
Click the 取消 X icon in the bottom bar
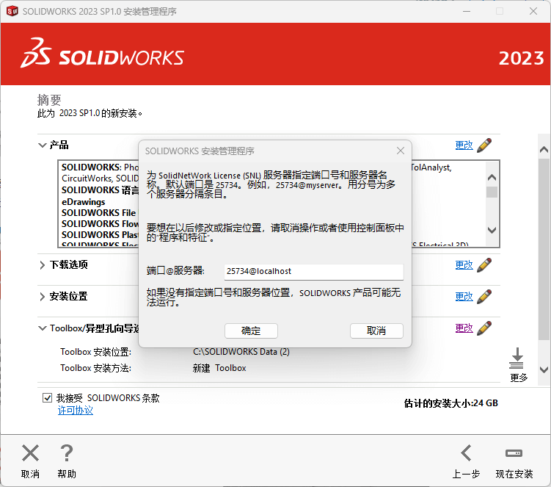(31, 453)
